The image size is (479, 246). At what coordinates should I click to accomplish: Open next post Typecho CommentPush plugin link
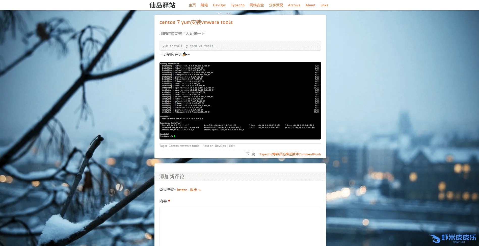pos(290,154)
